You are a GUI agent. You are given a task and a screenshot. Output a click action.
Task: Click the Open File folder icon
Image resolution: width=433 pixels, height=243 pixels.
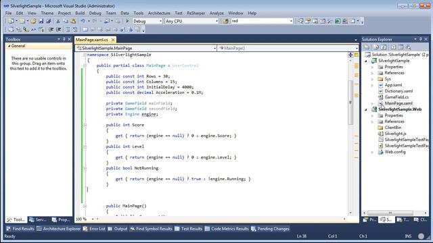pyautogui.click(x=33, y=21)
